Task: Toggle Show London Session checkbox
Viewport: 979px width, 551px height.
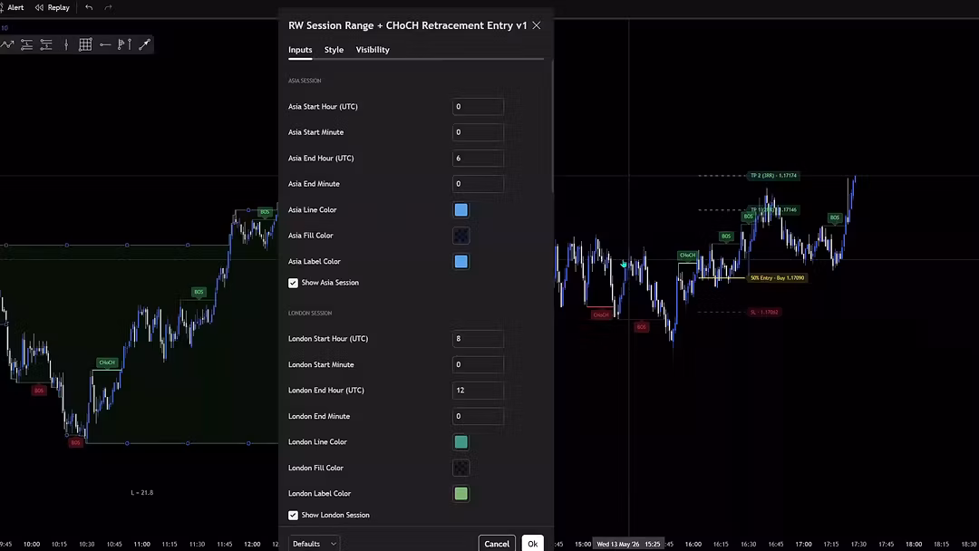Action: 293,516
